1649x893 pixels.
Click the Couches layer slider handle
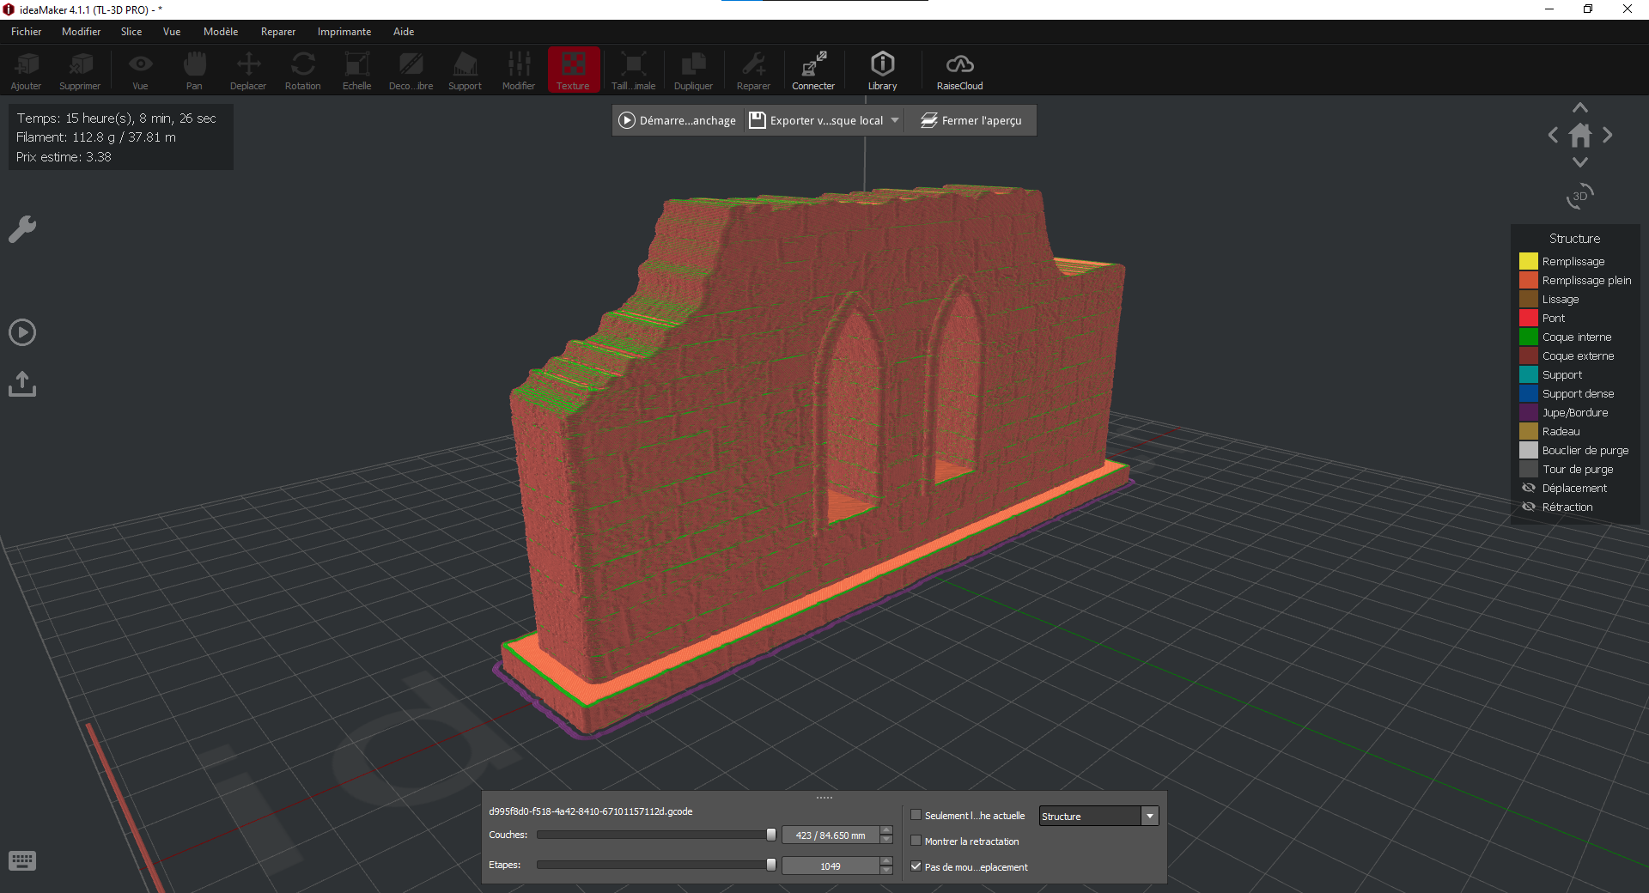coord(771,835)
